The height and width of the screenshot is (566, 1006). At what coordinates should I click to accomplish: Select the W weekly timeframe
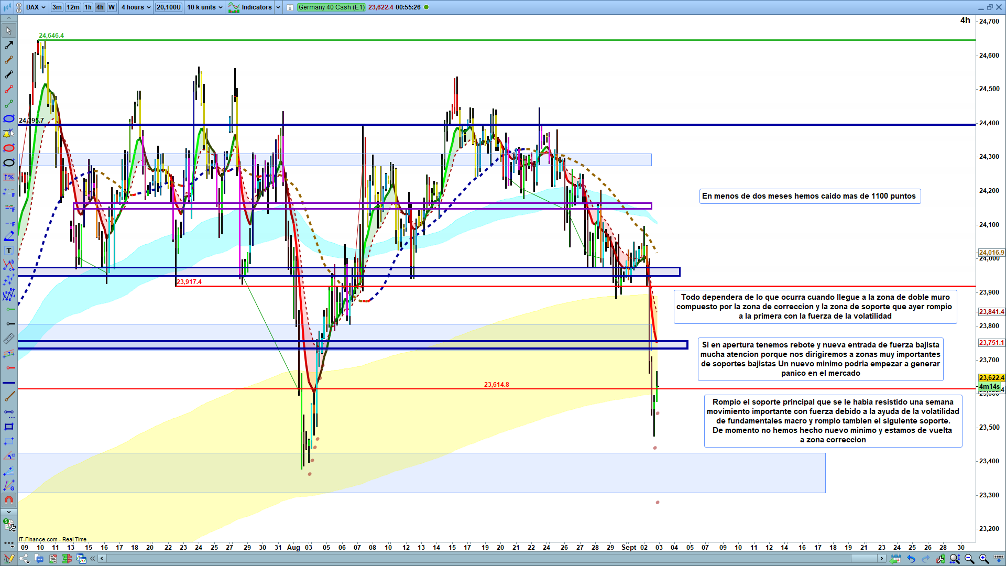pos(112,7)
